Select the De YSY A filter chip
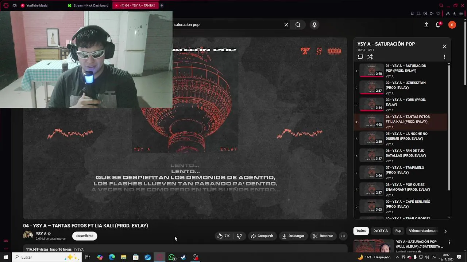 coord(381,231)
